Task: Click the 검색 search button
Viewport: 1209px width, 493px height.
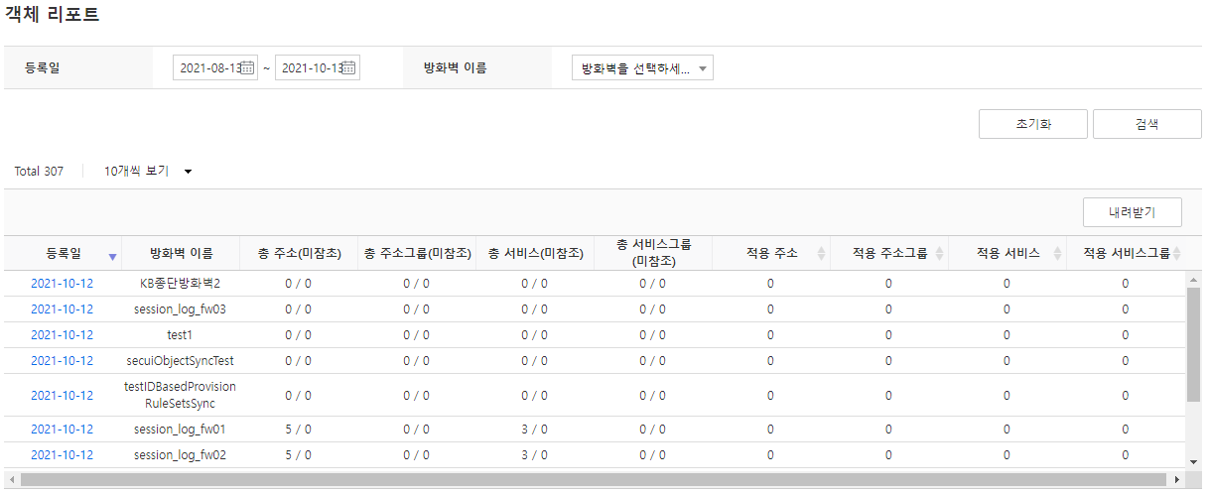Action: click(x=1147, y=124)
